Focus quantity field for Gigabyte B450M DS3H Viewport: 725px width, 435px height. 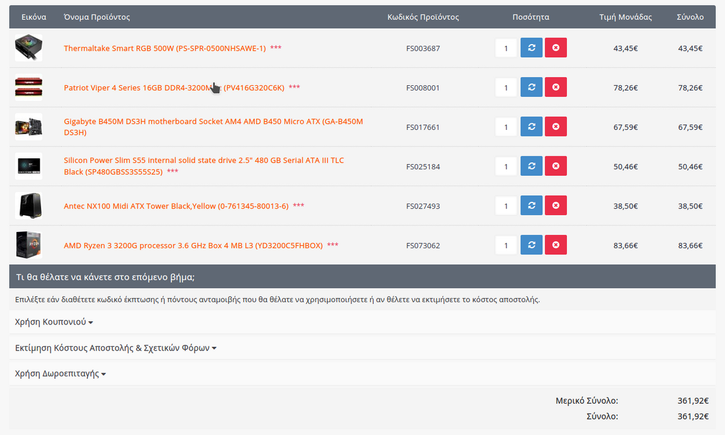pyautogui.click(x=506, y=127)
